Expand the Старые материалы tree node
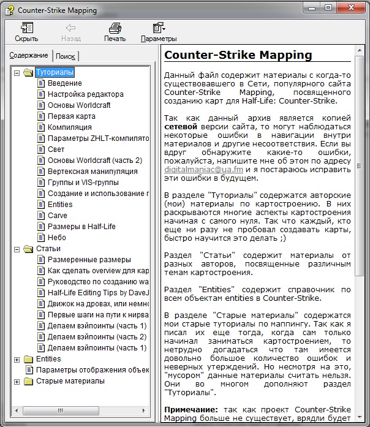Image resolution: width=370 pixels, height=427 pixels. tap(17, 381)
